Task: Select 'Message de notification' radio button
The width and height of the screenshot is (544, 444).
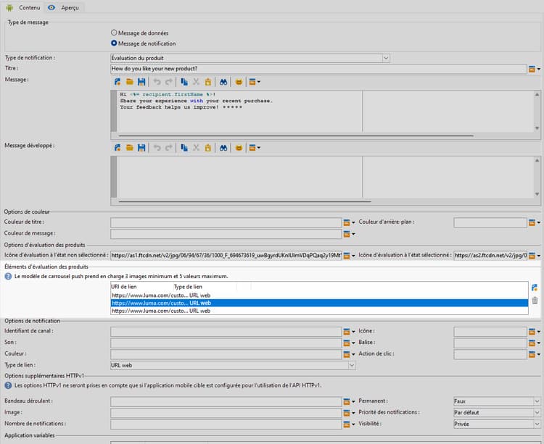Action: 114,43
